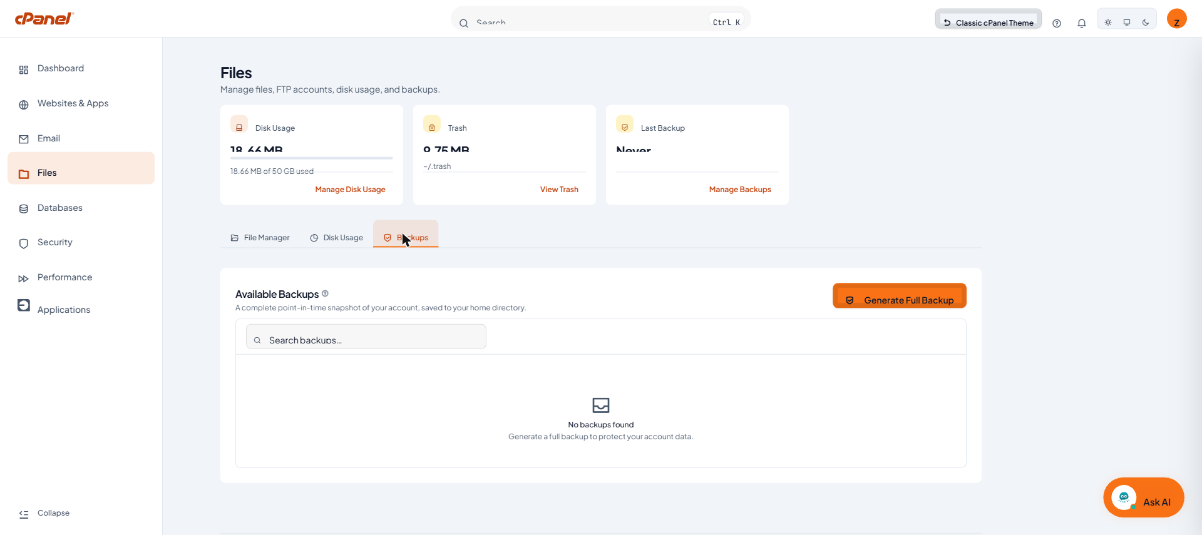1202x535 pixels.
Task: Open the Email section
Action: (81, 139)
